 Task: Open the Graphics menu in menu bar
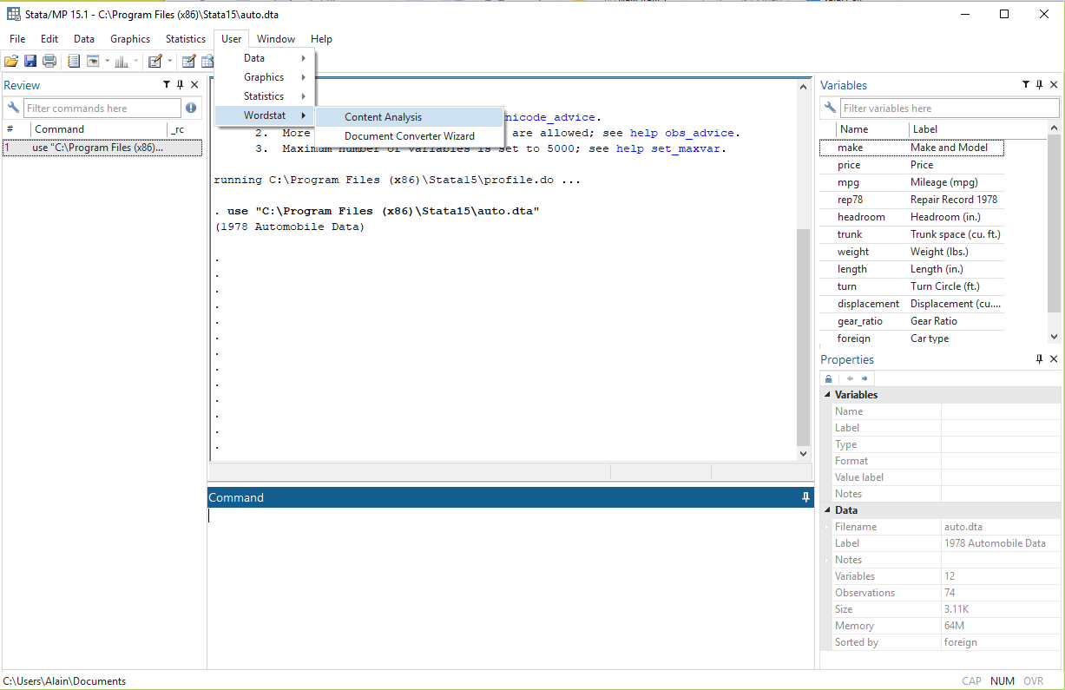[x=130, y=39]
